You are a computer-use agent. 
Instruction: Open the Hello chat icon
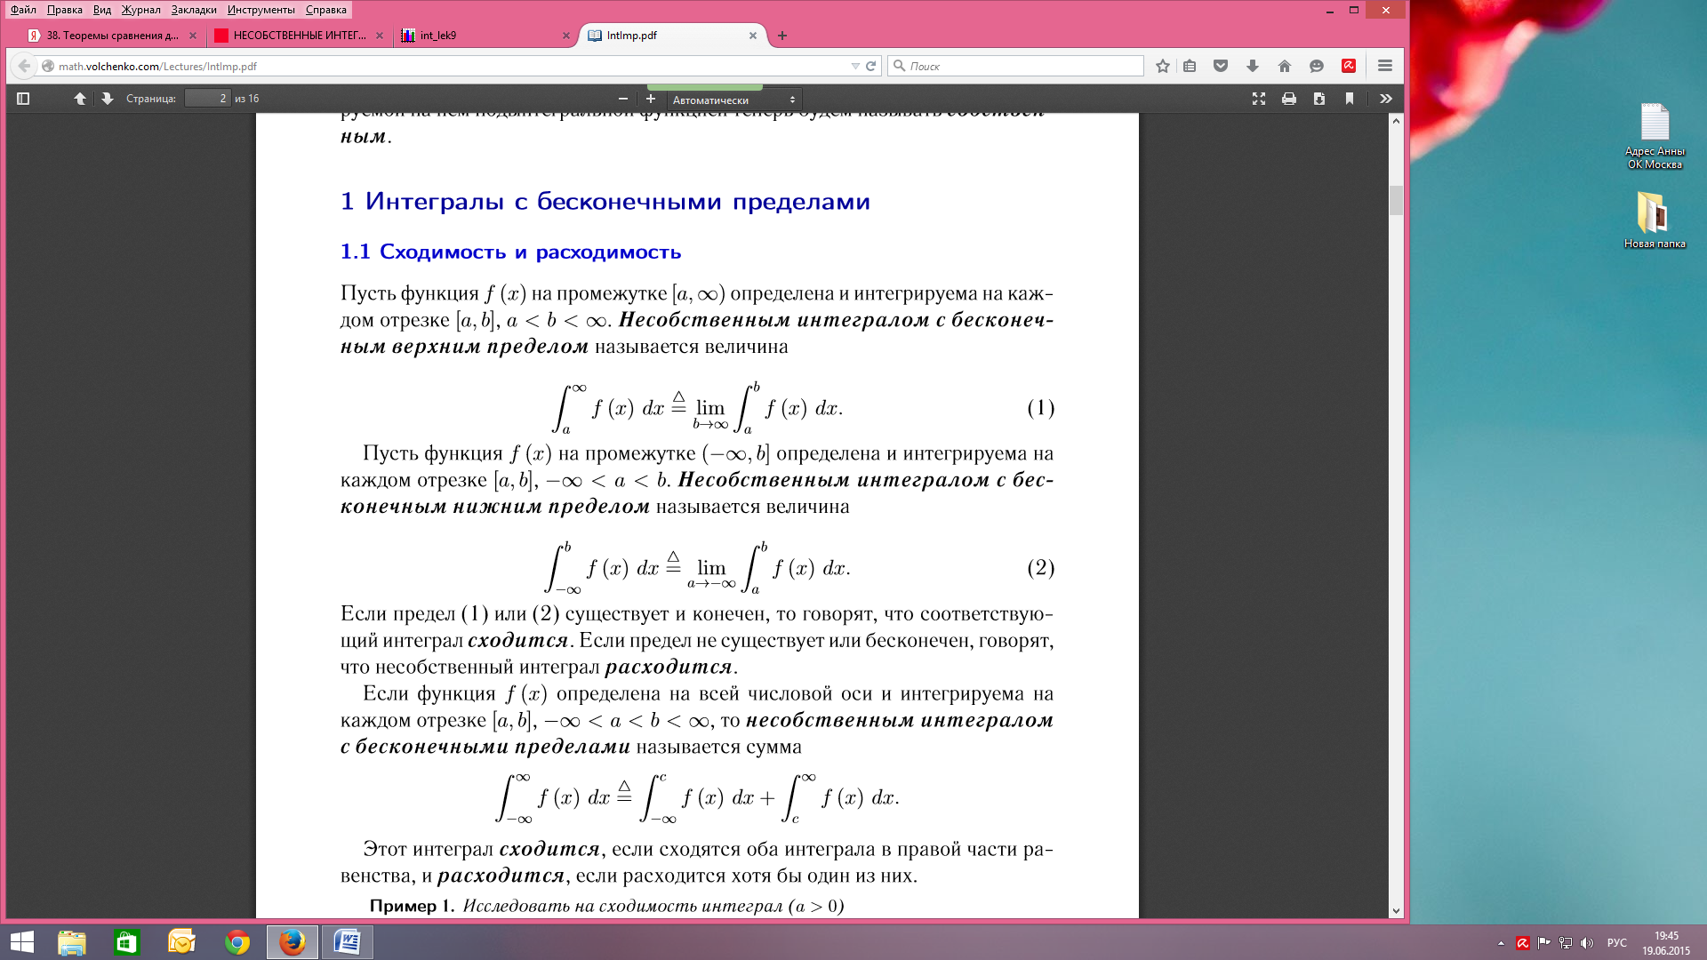click(1317, 66)
